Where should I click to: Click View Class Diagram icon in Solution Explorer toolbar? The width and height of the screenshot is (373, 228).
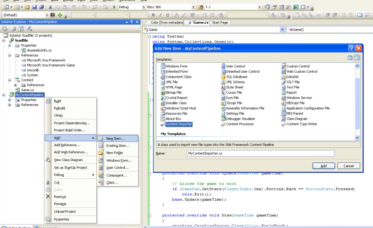click(29, 29)
